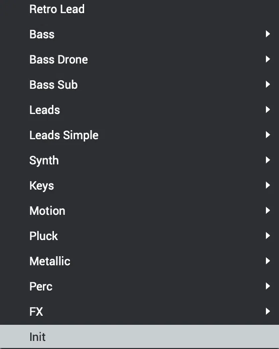Expand the Bass submenu arrow
The image size is (279, 349).
click(268, 34)
